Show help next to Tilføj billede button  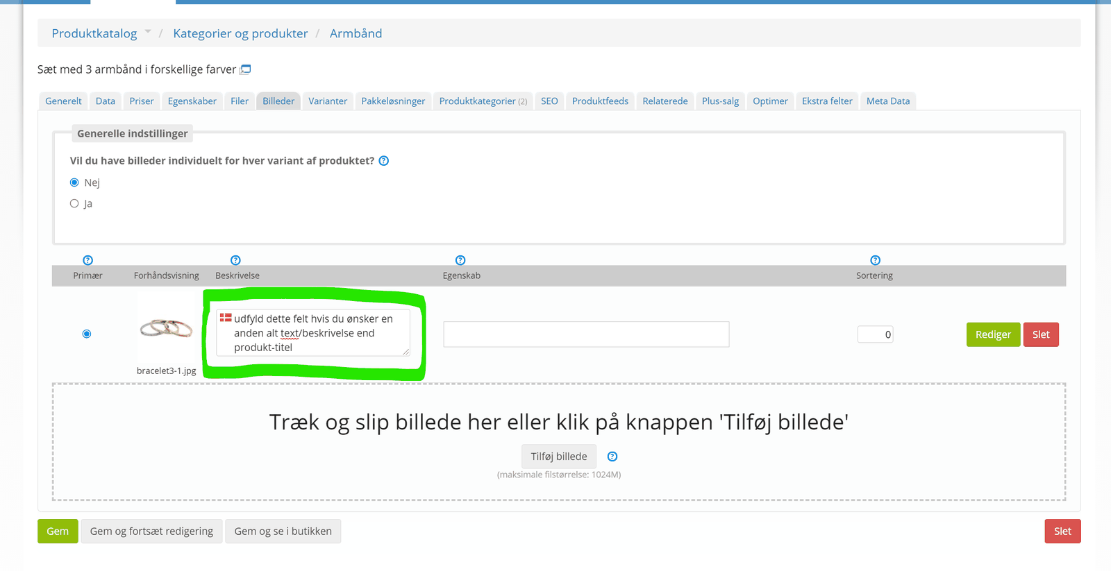612,457
